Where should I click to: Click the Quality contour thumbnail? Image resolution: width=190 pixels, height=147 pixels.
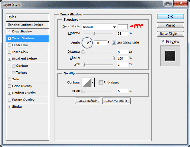[87, 82]
